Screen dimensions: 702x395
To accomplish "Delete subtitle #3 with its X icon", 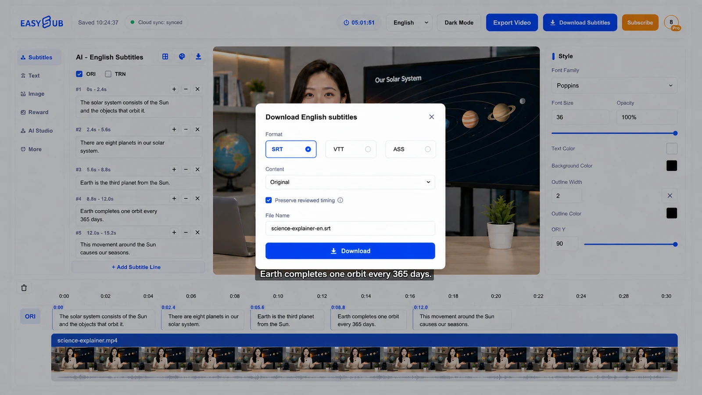I will [x=197, y=169].
